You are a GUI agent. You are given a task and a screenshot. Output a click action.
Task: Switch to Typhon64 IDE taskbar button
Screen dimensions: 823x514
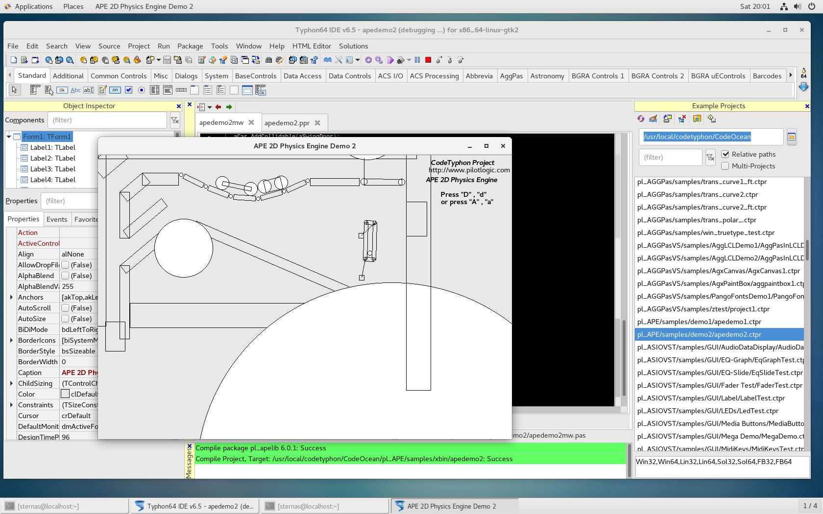[x=194, y=506]
